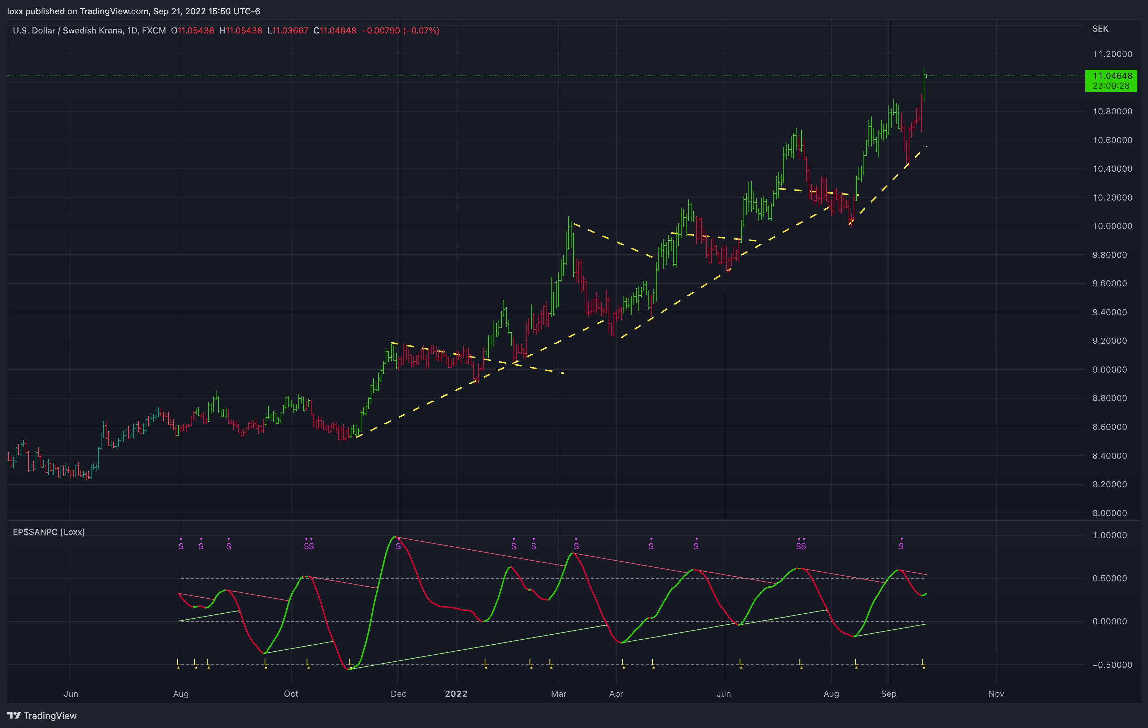
Task: Click the change value −0.00790 (−0.07%)
Action: pos(401,31)
